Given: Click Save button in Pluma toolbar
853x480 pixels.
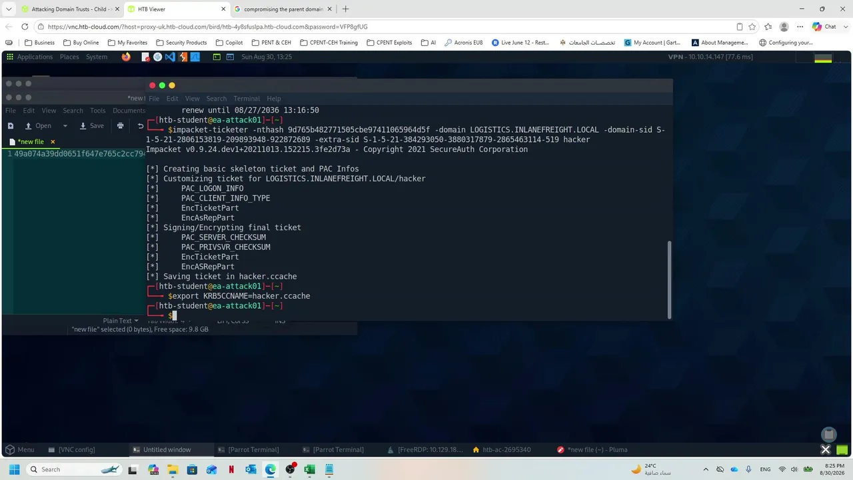Looking at the screenshot, I should [92, 125].
